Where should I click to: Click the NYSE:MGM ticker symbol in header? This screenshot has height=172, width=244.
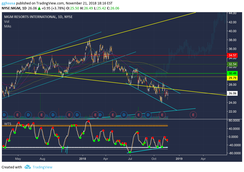[11, 8]
